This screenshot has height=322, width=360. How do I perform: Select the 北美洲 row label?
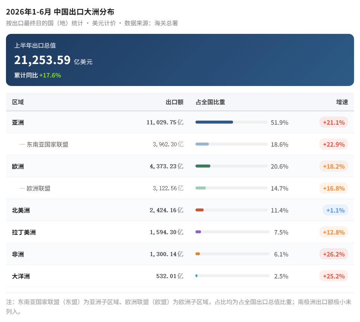pyautogui.click(x=21, y=210)
